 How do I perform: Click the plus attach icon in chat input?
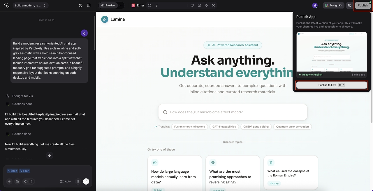coord(9,181)
